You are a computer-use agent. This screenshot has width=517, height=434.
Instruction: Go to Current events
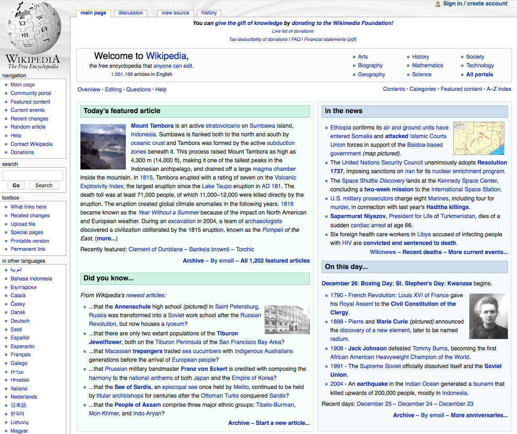click(27, 110)
